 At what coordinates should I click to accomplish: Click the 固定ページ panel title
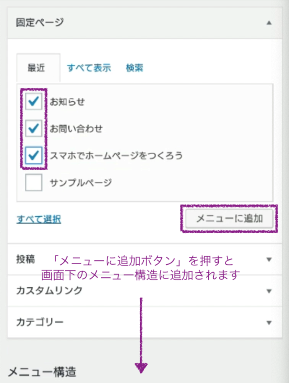coord(40,23)
